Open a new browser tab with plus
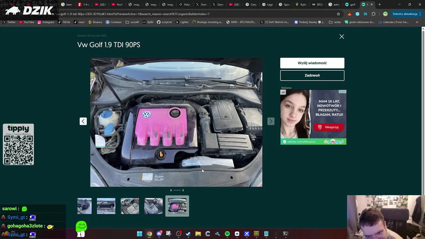This screenshot has width=425, height=239. [380, 5]
